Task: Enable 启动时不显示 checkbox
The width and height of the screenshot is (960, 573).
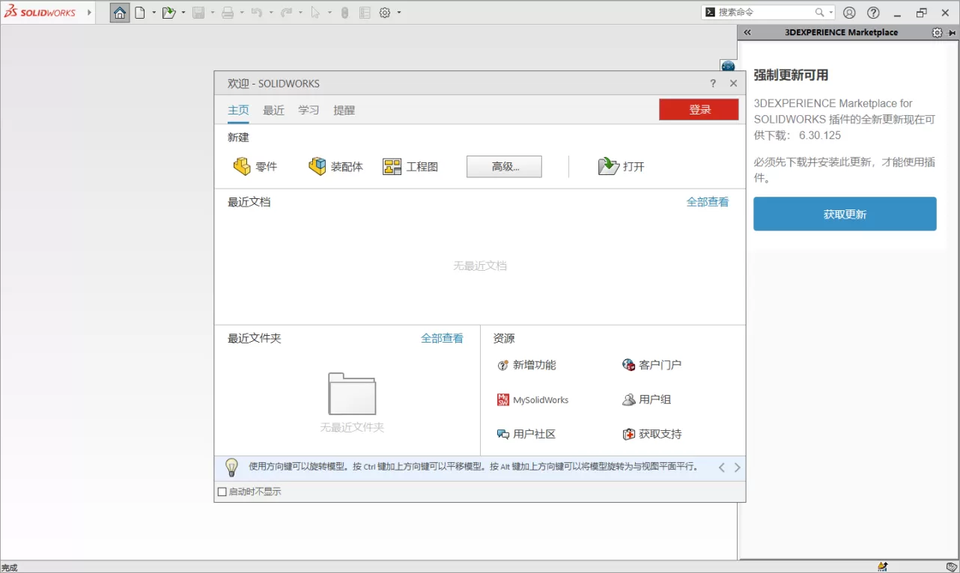Action: coord(222,491)
